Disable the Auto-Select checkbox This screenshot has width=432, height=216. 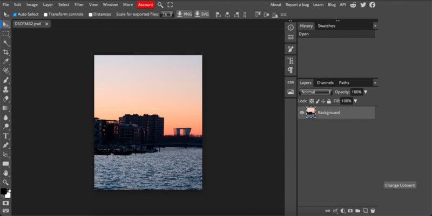(15, 15)
